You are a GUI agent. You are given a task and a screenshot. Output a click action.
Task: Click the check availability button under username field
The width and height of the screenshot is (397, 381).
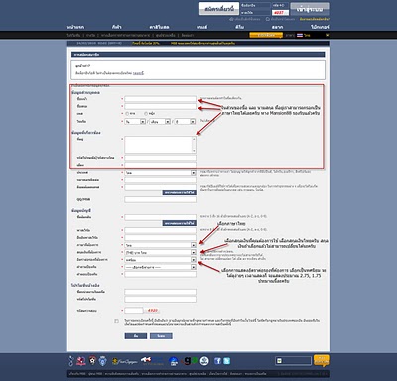(179, 223)
